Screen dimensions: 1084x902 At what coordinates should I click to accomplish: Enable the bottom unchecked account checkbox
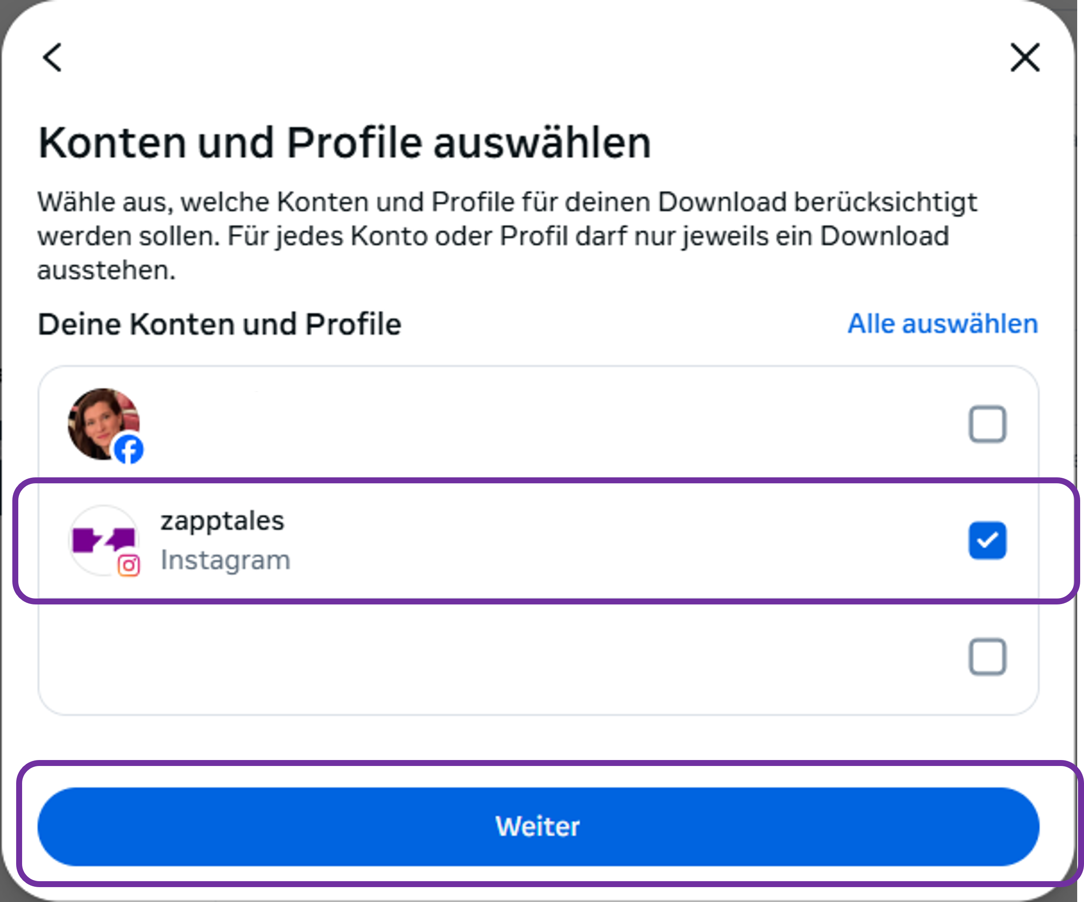pos(987,656)
